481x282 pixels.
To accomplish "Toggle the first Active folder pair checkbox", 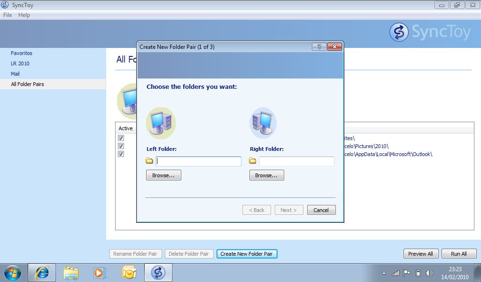I will [x=121, y=138].
